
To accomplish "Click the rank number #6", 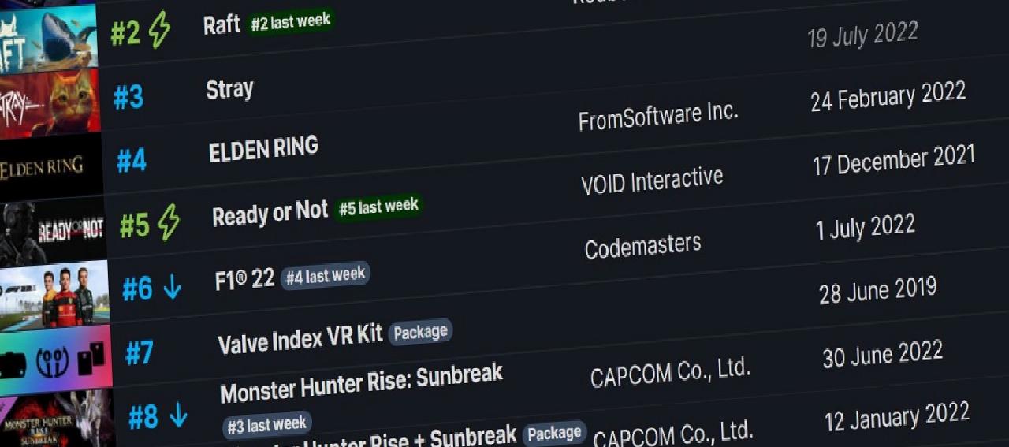I will coord(138,290).
